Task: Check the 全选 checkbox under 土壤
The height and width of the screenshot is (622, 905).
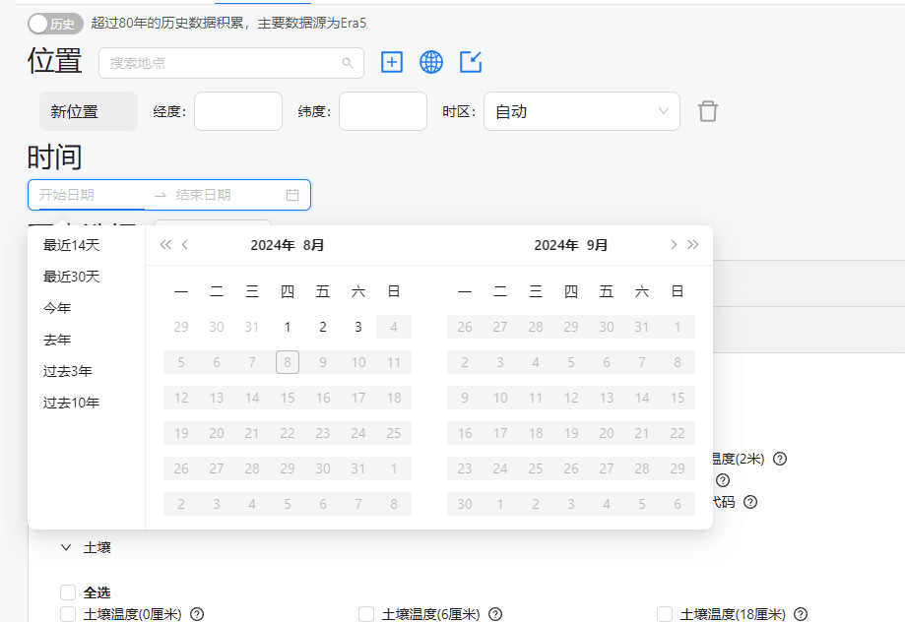Action: (68, 592)
